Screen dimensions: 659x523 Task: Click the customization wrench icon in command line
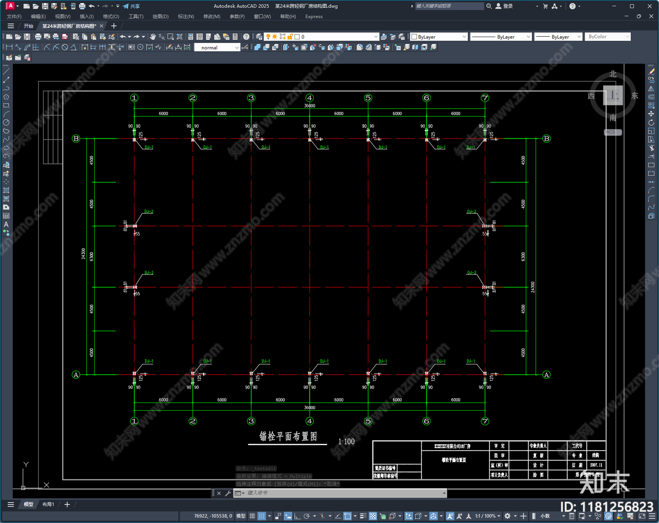pyautogui.click(x=228, y=493)
